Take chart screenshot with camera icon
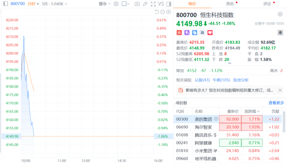The image size is (286, 163). (x=137, y=4)
